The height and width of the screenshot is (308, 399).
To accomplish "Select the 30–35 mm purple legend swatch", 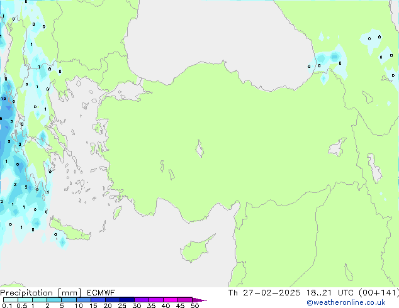I will (x=142, y=300).
